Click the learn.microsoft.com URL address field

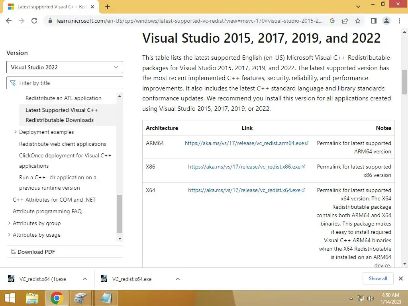click(x=189, y=21)
